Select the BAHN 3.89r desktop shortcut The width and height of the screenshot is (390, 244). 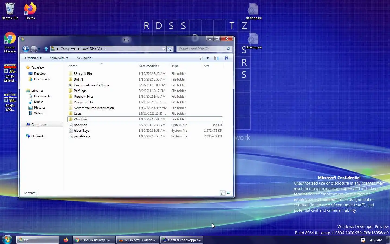tap(10, 102)
